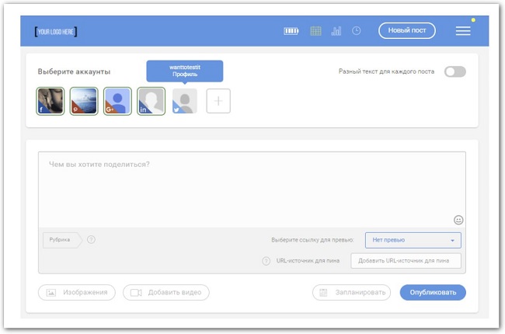Click the emoji smiley icon
The image size is (505, 334).
(458, 219)
